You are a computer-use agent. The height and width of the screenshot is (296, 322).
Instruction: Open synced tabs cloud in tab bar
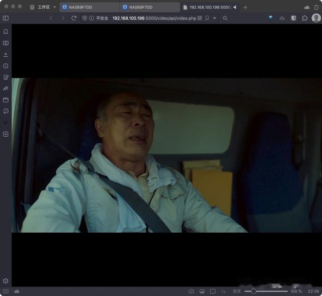tap(307, 8)
